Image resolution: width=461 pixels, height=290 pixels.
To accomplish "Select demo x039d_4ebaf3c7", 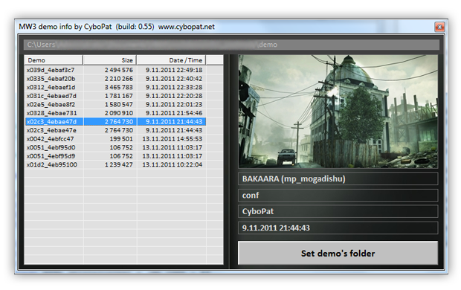I will (51, 70).
